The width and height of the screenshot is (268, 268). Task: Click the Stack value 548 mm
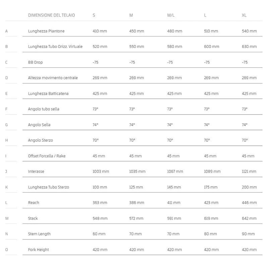coord(100,218)
